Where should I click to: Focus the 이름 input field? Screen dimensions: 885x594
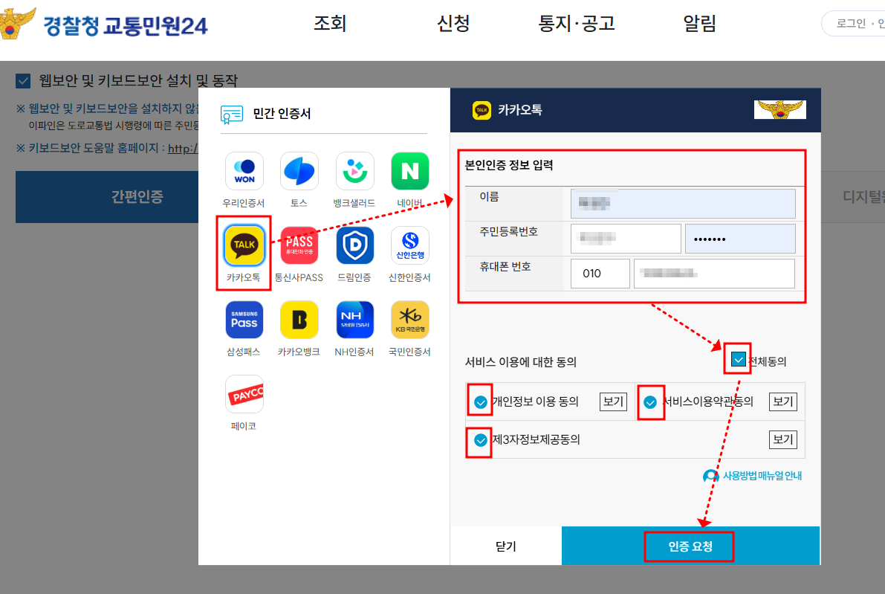(x=683, y=203)
